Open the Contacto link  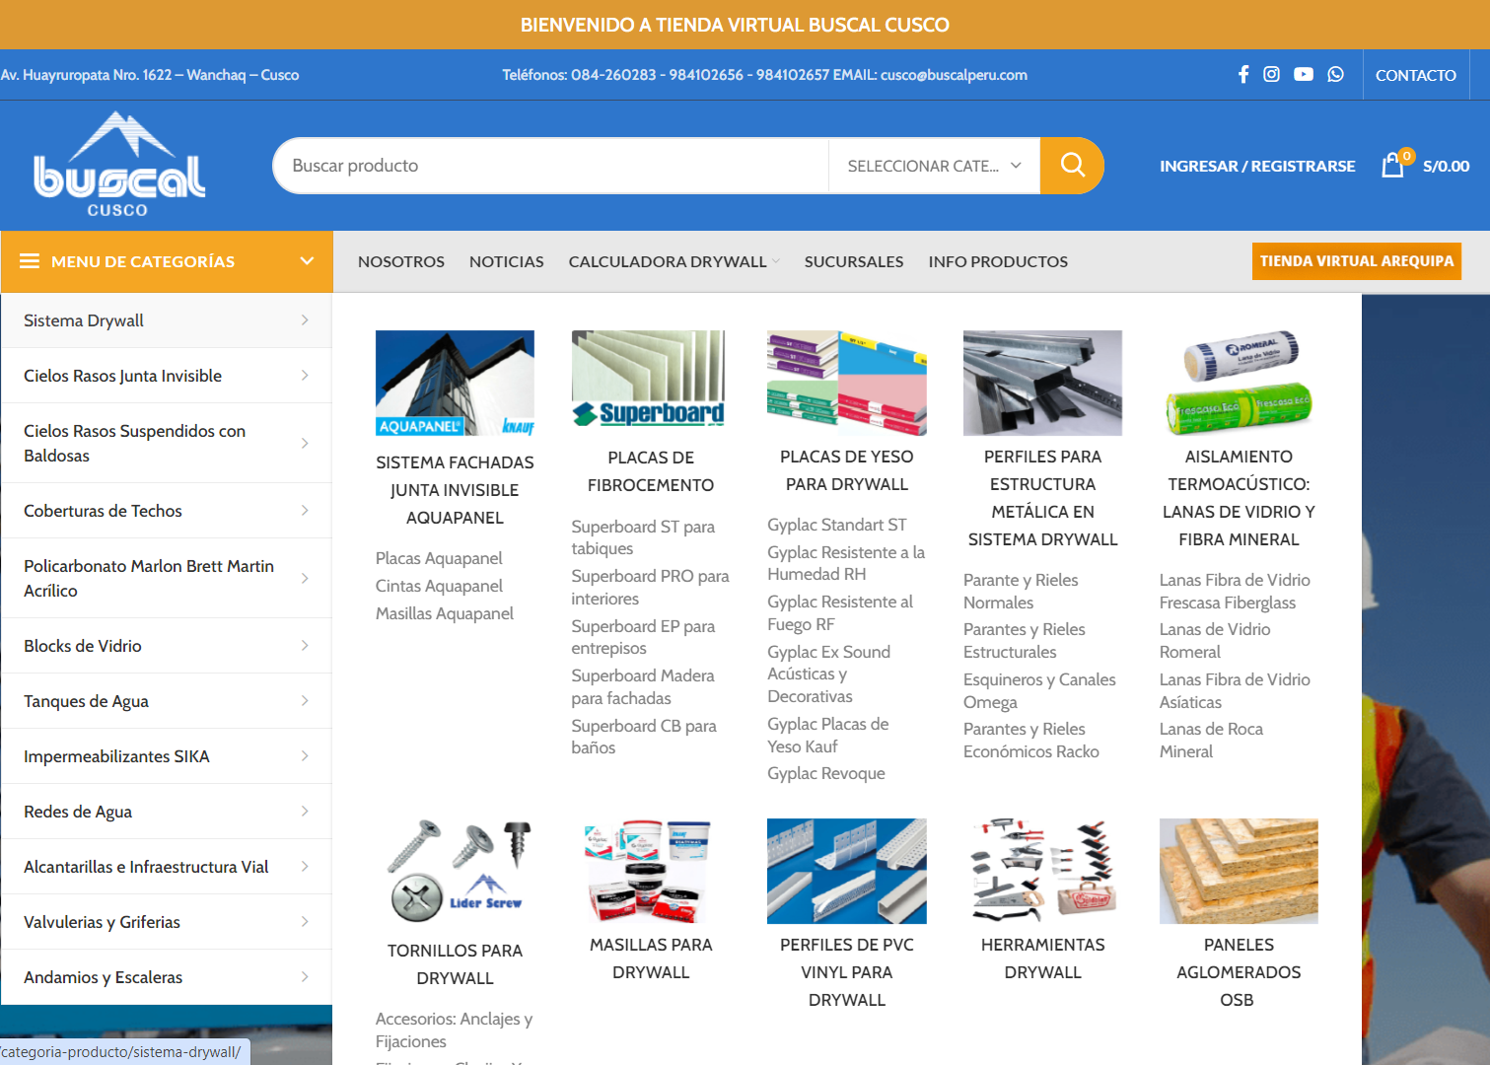coord(1415,75)
